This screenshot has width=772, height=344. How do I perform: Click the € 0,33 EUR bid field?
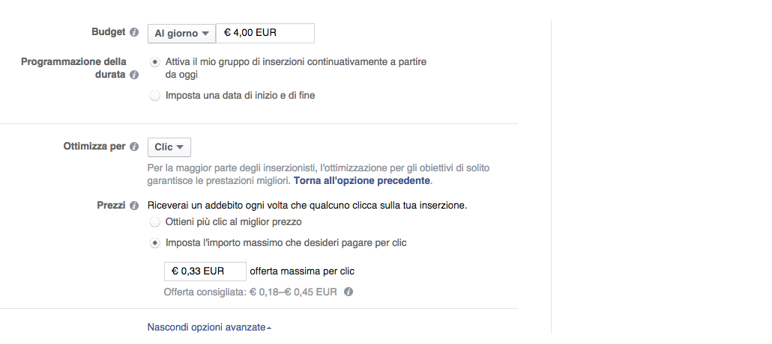click(x=205, y=271)
